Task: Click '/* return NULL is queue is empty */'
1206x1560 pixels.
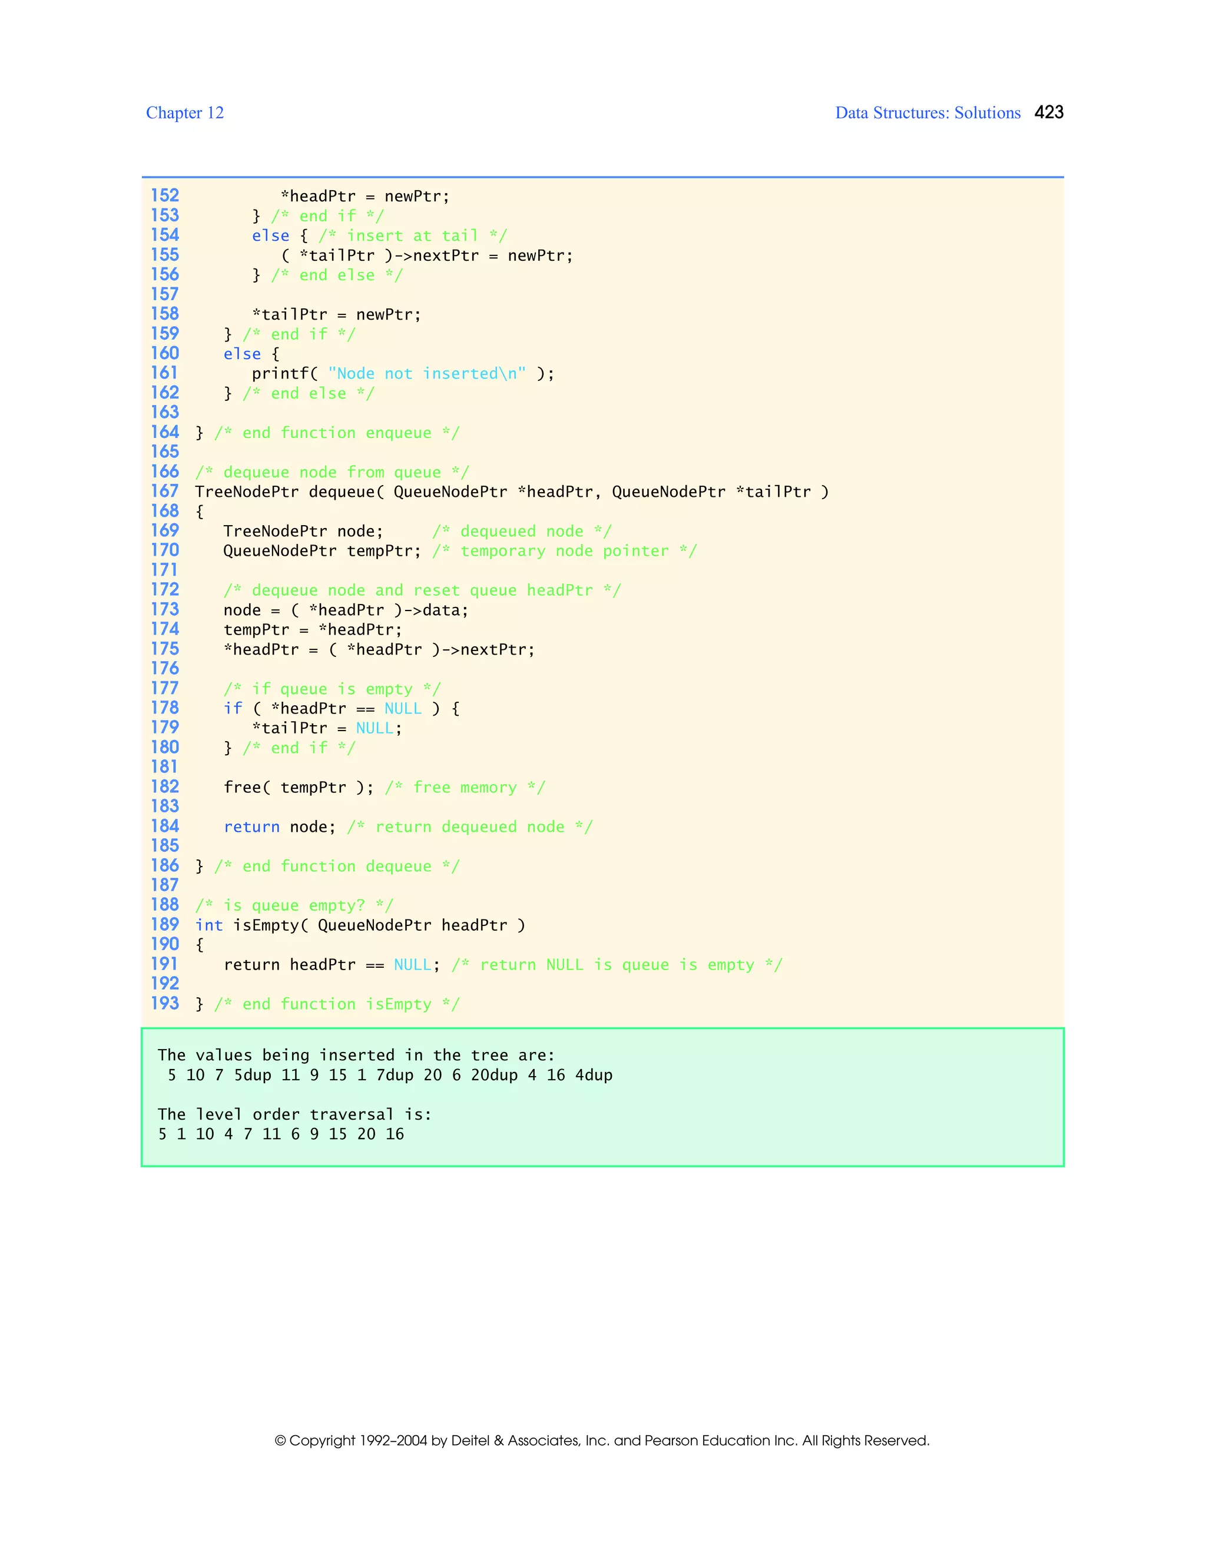Action: 617,965
